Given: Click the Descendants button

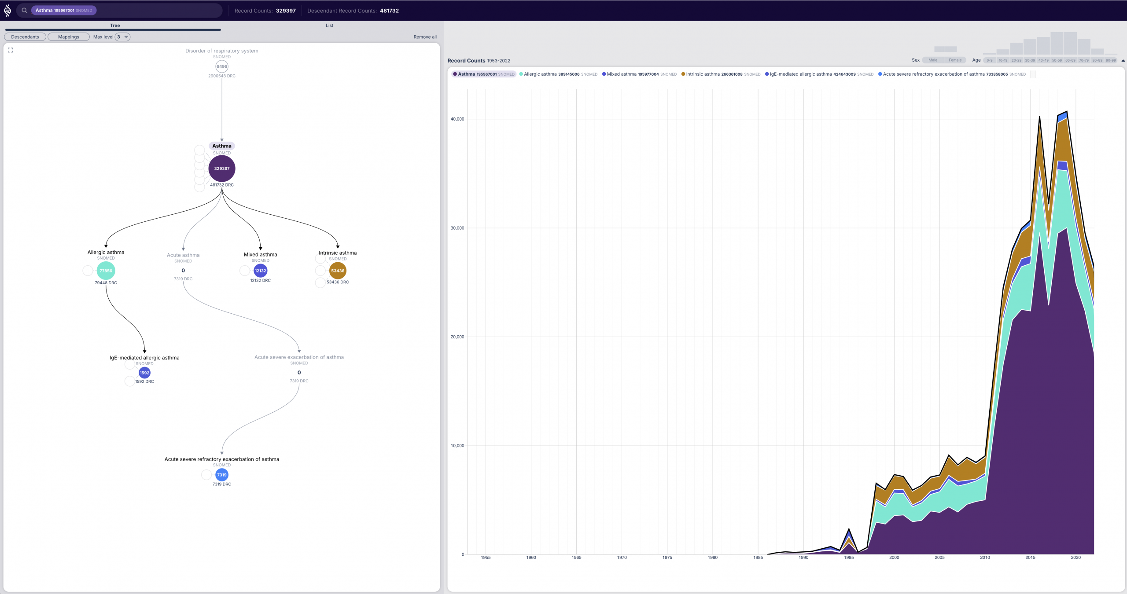Looking at the screenshot, I should click(25, 37).
